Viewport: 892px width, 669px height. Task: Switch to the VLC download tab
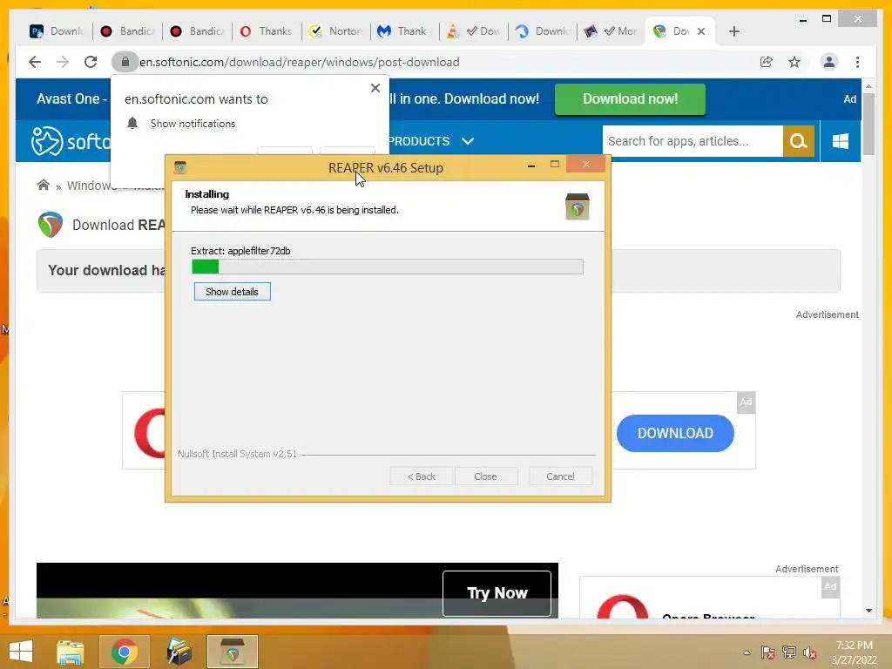pos(474,31)
